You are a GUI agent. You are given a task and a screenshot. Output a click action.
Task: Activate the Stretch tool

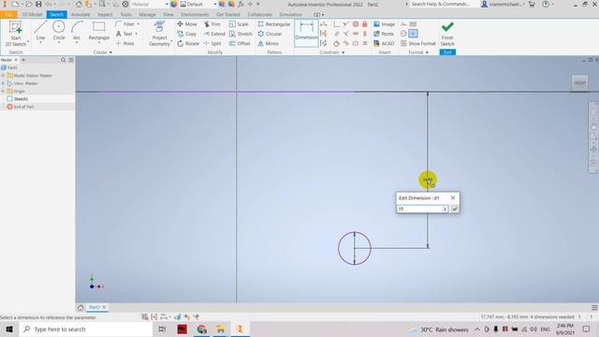241,34
